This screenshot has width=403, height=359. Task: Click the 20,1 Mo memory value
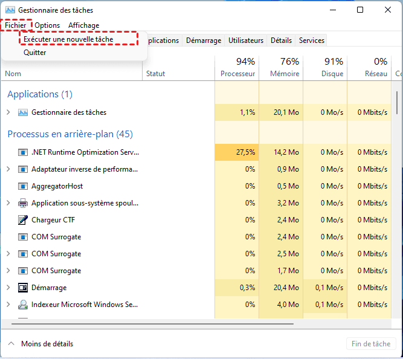click(286, 112)
